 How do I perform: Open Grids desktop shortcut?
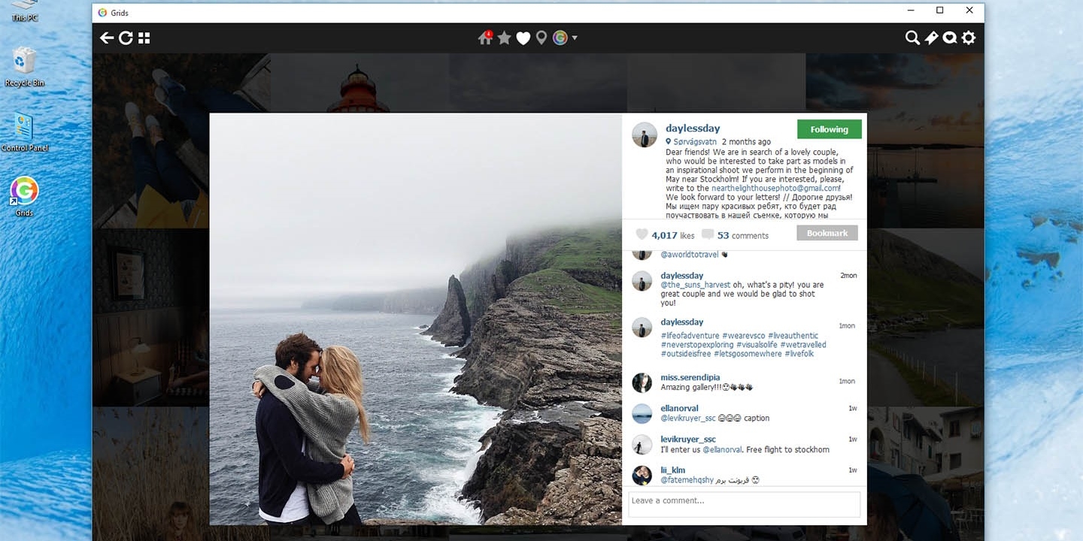24,196
